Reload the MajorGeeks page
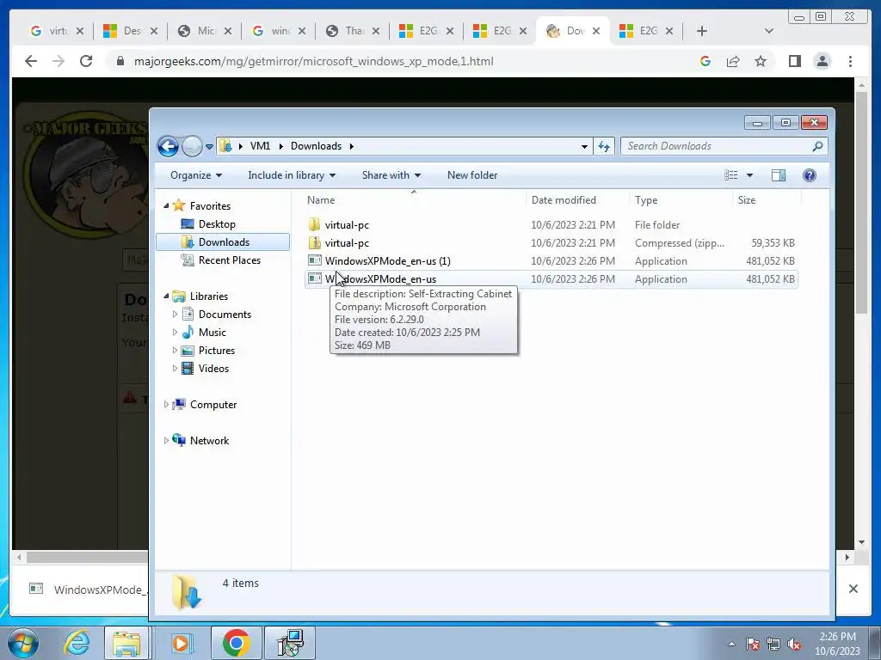Image resolution: width=881 pixels, height=660 pixels. coord(86,61)
